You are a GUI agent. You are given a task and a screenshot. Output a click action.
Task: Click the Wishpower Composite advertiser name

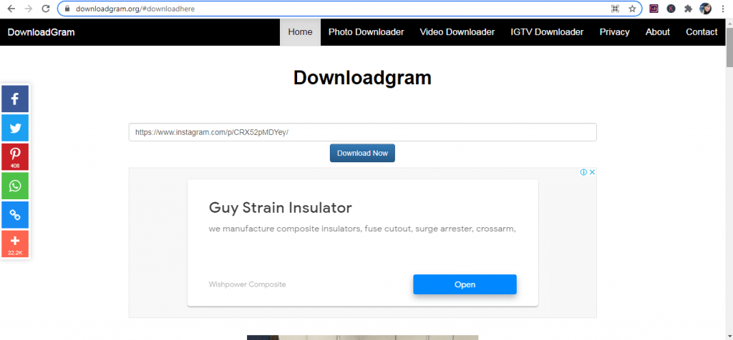tap(247, 284)
